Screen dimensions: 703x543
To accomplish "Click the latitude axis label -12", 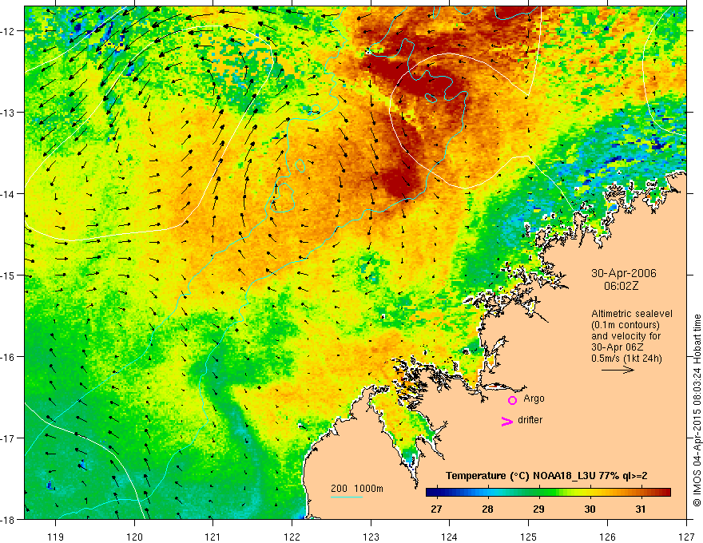I will [8, 31].
